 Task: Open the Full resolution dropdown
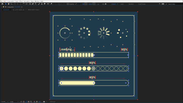click(x=14, y=102)
